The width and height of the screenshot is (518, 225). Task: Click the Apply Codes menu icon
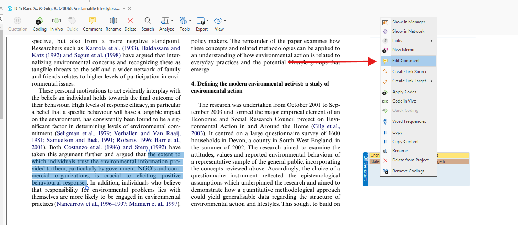coord(385,92)
